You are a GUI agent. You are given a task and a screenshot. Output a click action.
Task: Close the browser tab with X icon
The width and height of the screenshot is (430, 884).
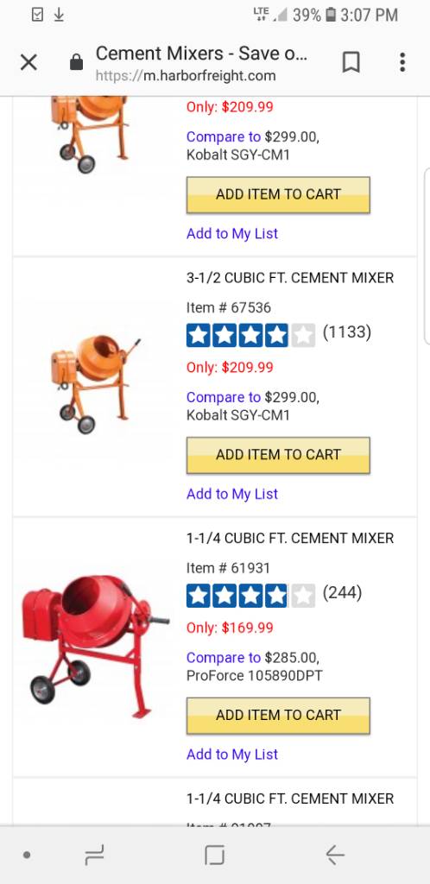pos(28,62)
